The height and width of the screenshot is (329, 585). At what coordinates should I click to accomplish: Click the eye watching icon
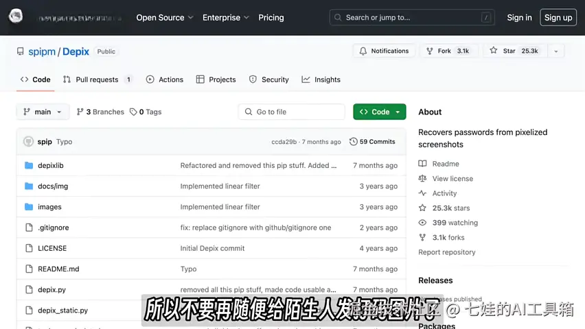(422, 223)
